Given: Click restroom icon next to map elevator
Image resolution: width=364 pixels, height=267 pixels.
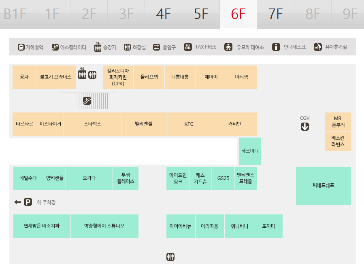Looking at the screenshot, I should (x=92, y=75).
